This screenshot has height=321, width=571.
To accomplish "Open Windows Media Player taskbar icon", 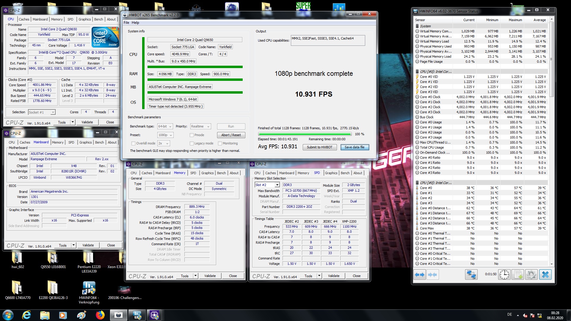I will pyautogui.click(x=63, y=315).
